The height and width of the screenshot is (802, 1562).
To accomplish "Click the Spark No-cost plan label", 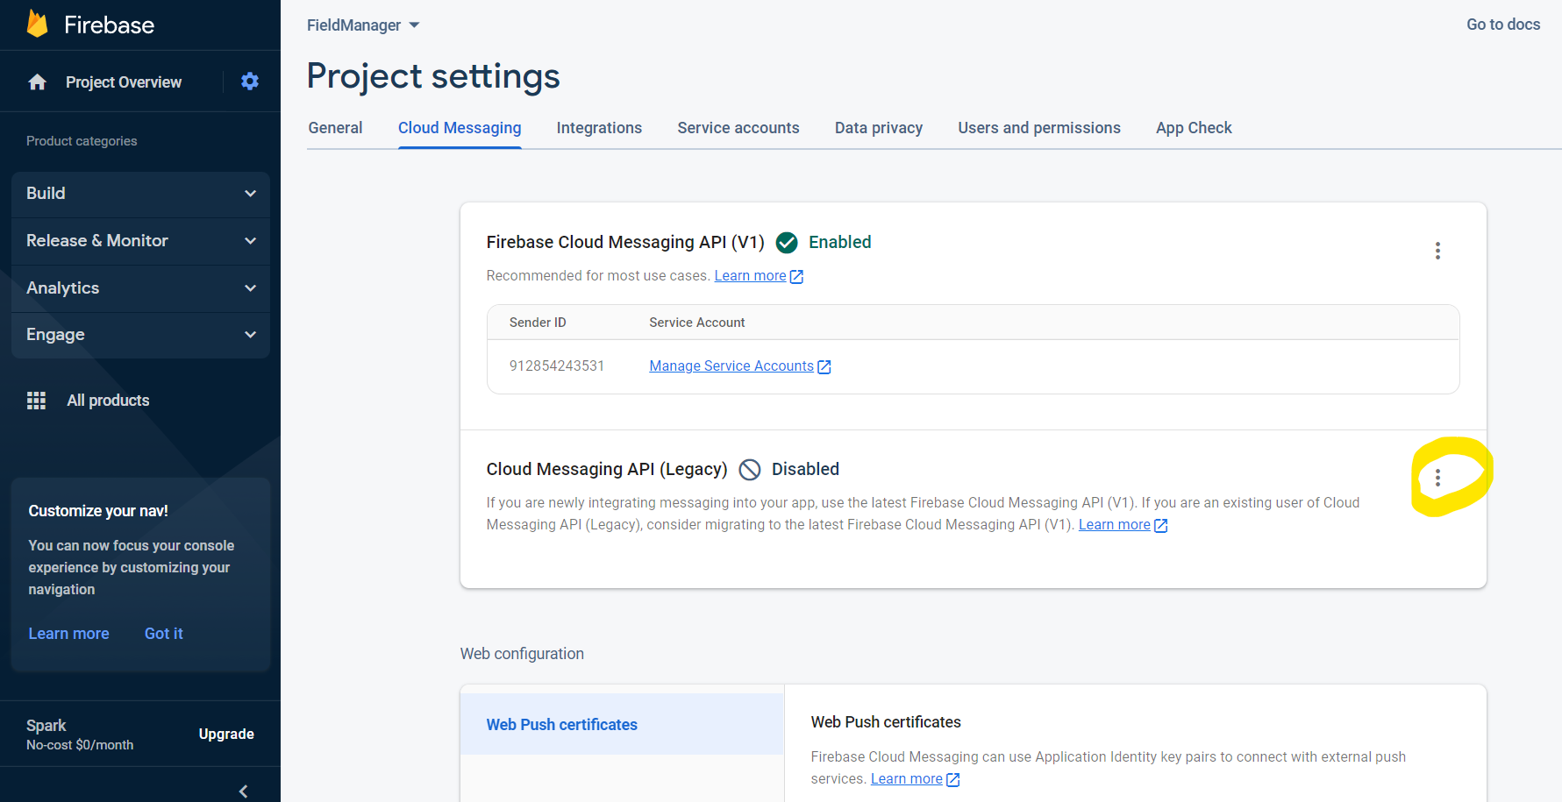I will pos(80,735).
